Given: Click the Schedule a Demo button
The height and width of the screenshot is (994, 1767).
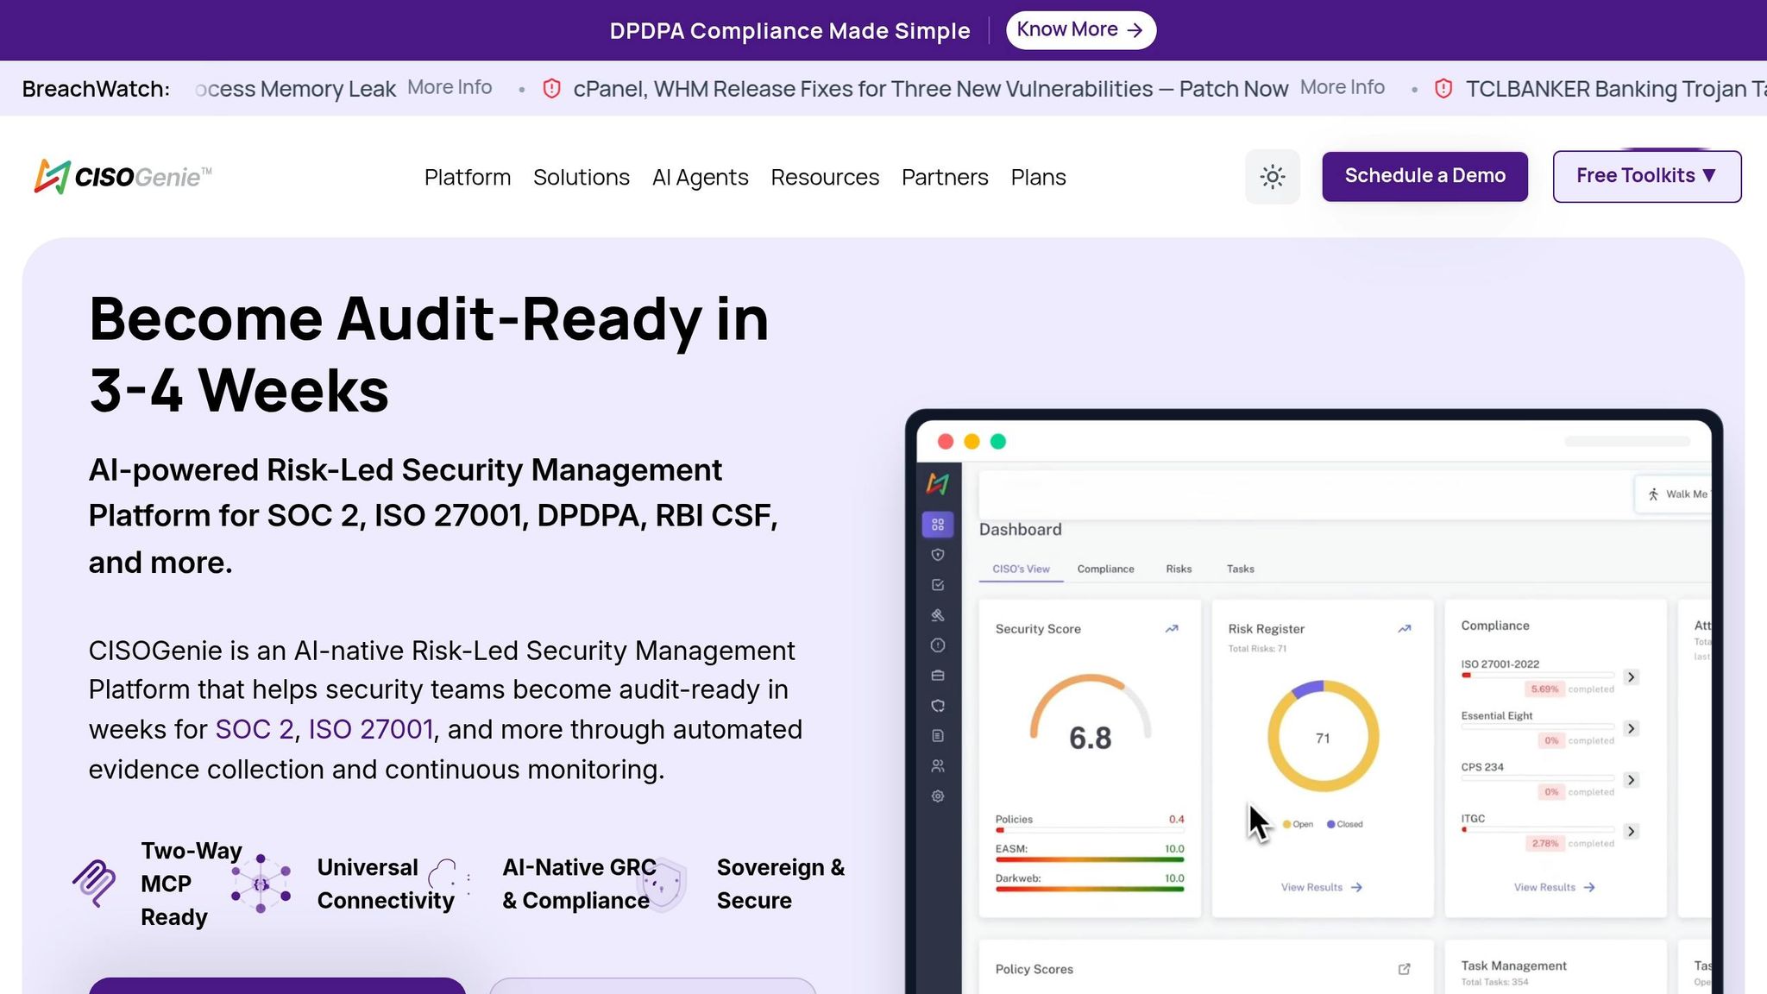Looking at the screenshot, I should (1424, 177).
